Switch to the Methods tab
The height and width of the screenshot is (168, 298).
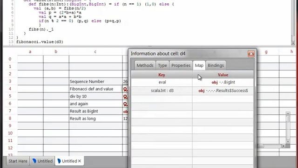[145, 65]
